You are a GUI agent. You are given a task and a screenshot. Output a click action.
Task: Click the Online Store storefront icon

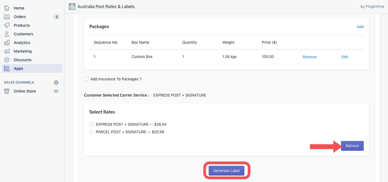(7, 91)
